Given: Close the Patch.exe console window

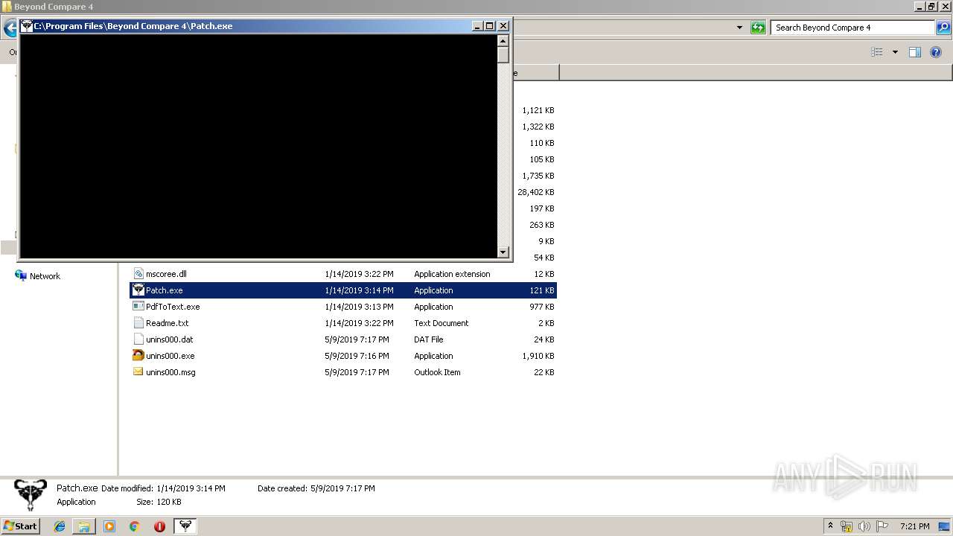Looking at the screenshot, I should tap(503, 26).
